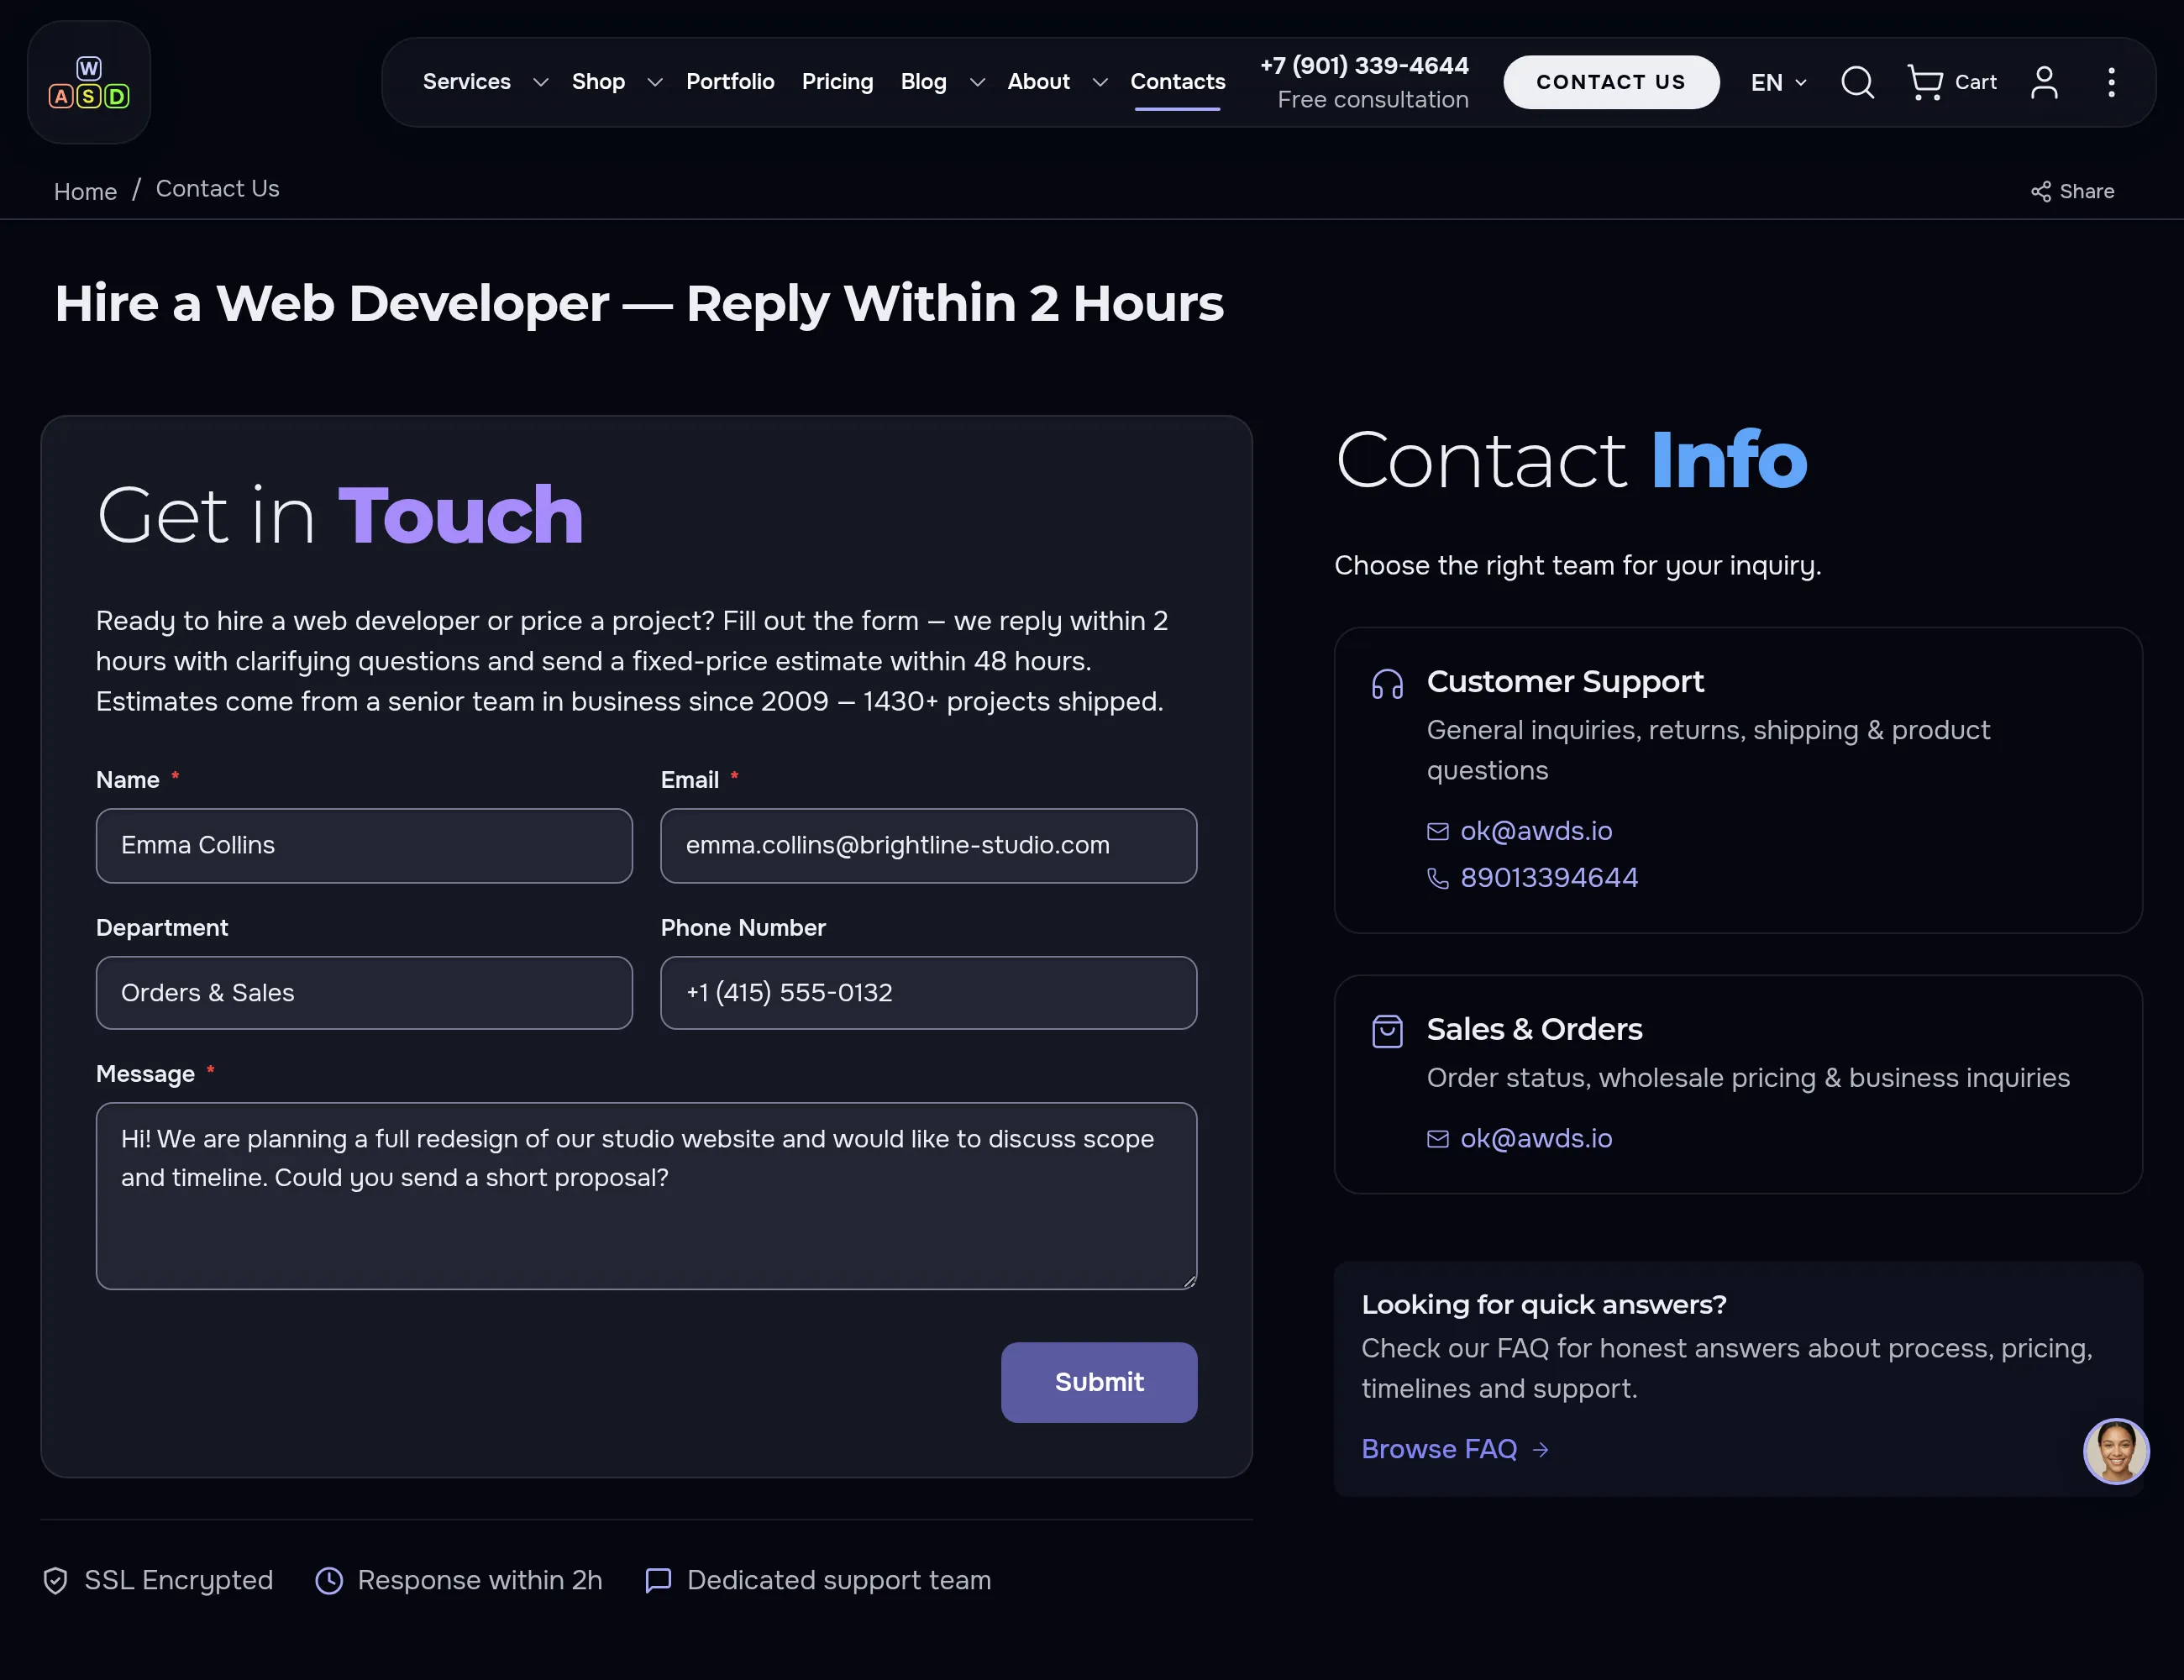Click the Dedicated support team chat icon
Screen dimensions: 2184x1680
click(x=658, y=1580)
